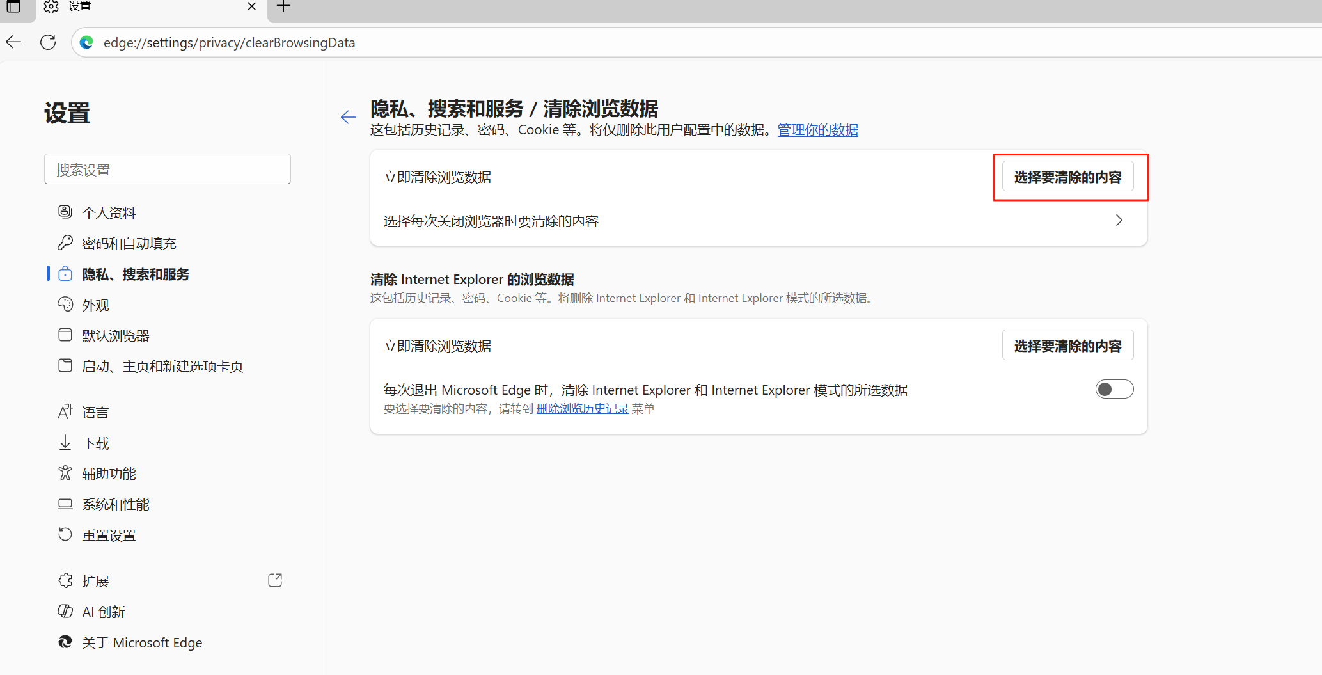The width and height of the screenshot is (1322, 675).
Task: Toggle clearing Internet Explorer data on exit
Action: pos(1114,390)
